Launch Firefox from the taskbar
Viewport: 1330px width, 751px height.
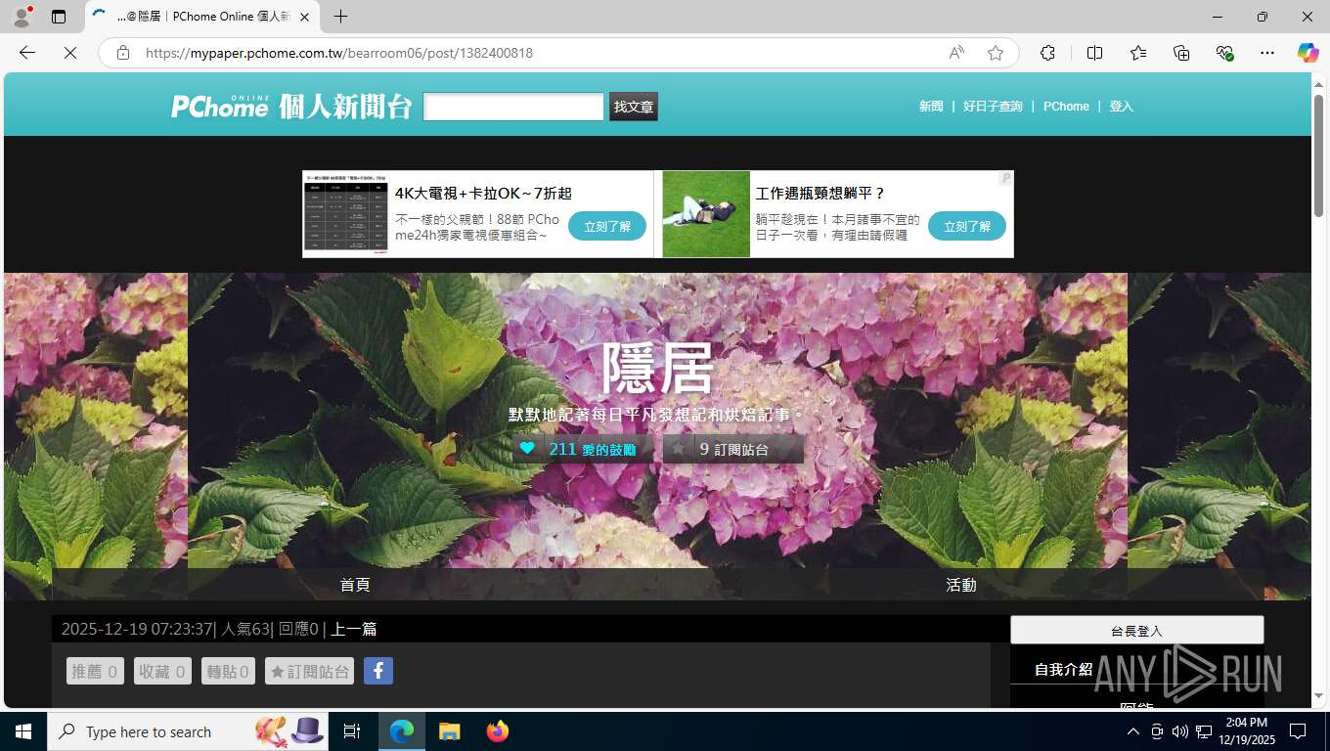click(498, 731)
